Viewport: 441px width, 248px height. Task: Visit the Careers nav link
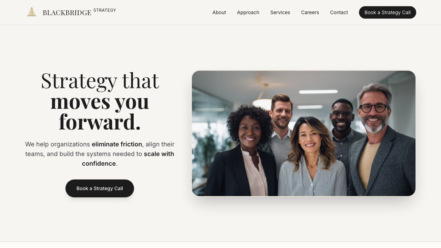310,12
